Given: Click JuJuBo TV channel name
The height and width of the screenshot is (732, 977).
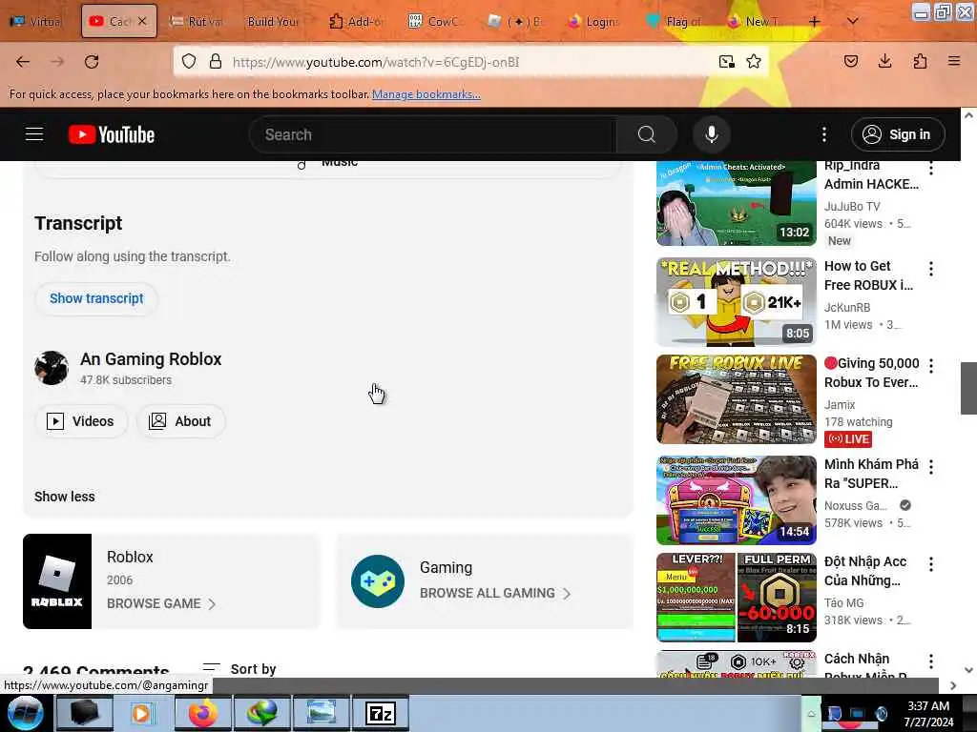Looking at the screenshot, I should pyautogui.click(x=852, y=207).
